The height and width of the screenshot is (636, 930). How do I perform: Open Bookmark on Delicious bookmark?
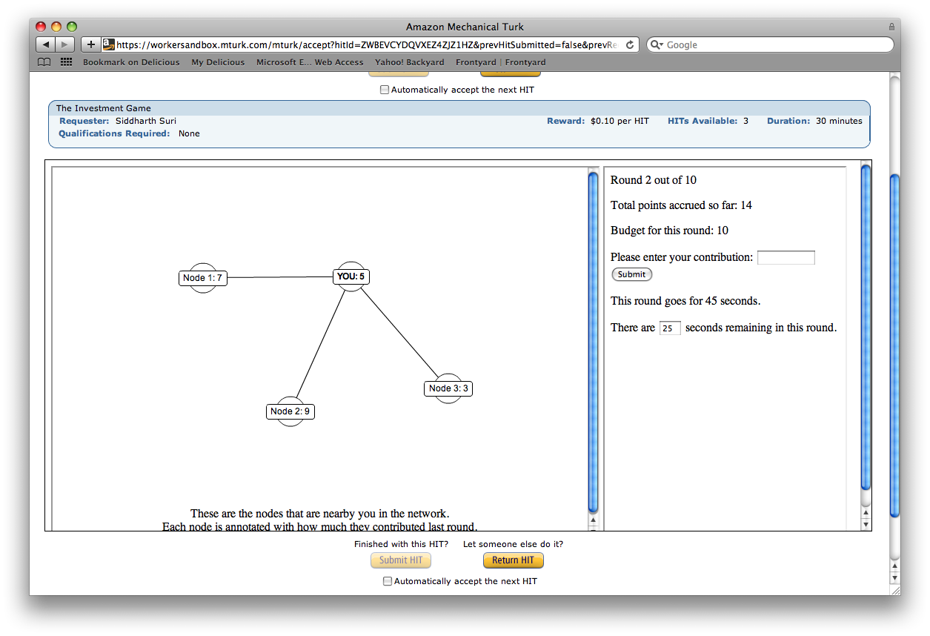131,62
